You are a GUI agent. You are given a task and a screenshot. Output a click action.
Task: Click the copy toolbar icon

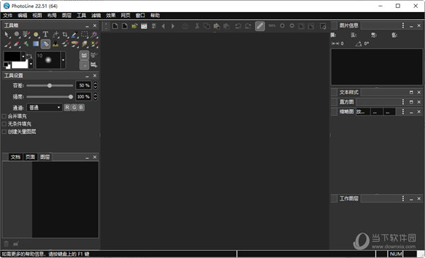(x=207, y=26)
